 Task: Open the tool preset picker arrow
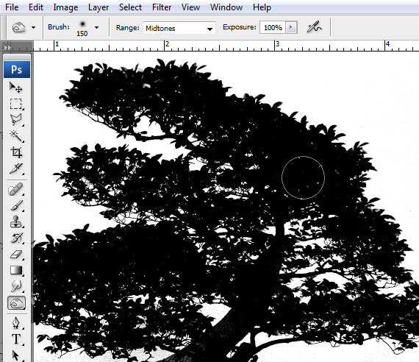coord(33,27)
